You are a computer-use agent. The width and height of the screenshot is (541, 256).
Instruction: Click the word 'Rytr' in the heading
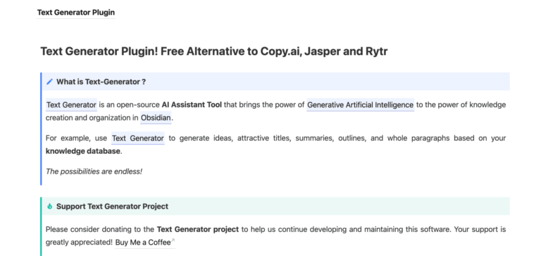point(376,51)
